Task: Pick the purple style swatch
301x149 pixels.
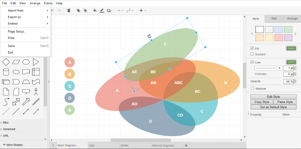Action: tap(288, 38)
